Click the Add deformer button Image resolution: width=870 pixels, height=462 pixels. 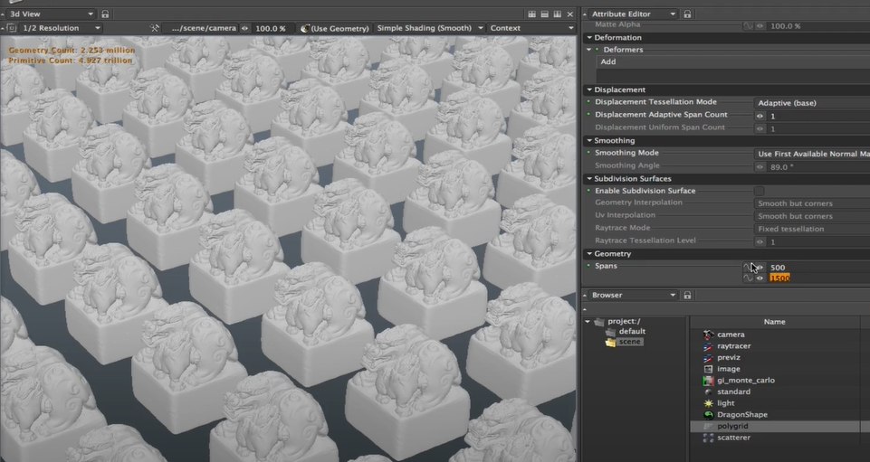608,61
